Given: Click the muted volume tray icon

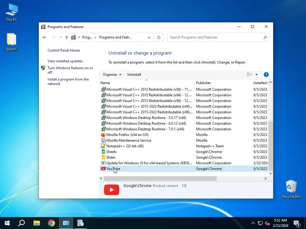Looking at the screenshot, I should click(x=267, y=223).
